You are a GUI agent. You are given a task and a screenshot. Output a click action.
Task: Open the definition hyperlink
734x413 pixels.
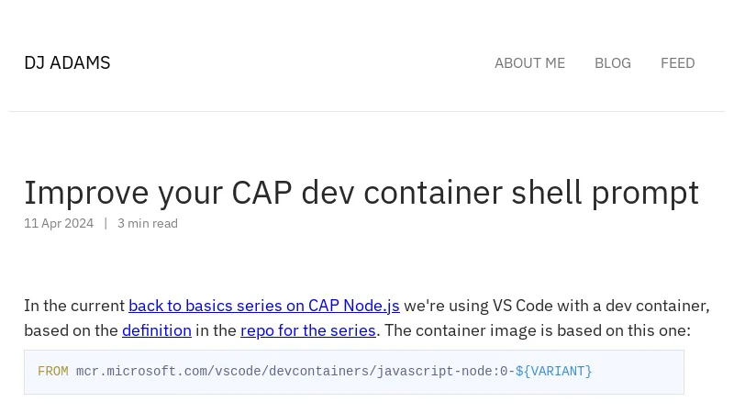click(x=157, y=330)
